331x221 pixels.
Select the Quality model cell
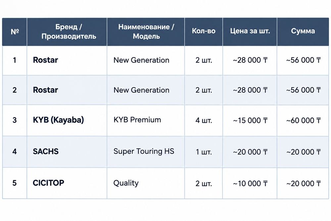[146, 183]
